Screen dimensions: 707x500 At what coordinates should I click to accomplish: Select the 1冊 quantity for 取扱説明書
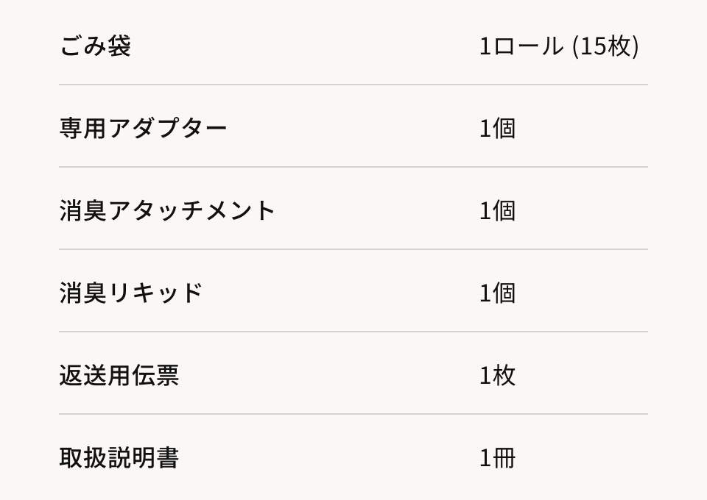pyautogui.click(x=497, y=457)
